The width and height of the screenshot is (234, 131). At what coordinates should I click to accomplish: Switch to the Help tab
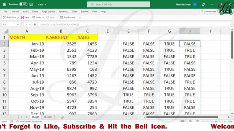(x=103, y=11)
